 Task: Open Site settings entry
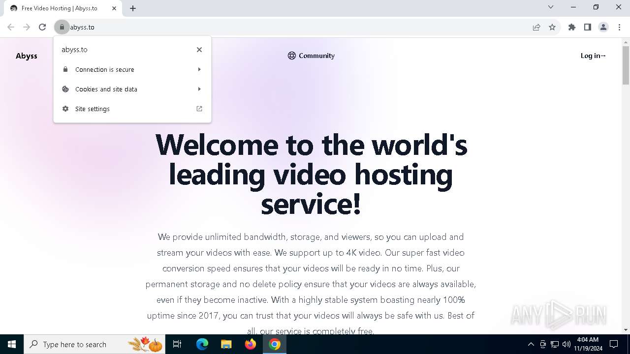tap(132, 109)
